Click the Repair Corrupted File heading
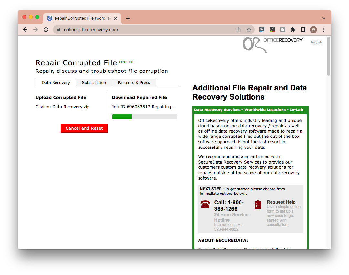Image resolution: width=349 pixels, height=275 pixels. (x=76, y=63)
